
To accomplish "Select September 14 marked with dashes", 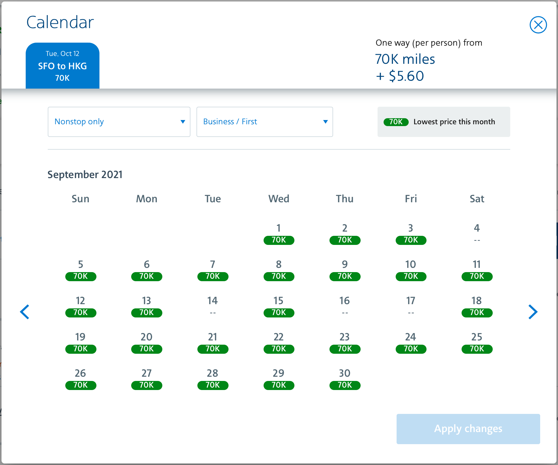I will point(212,306).
